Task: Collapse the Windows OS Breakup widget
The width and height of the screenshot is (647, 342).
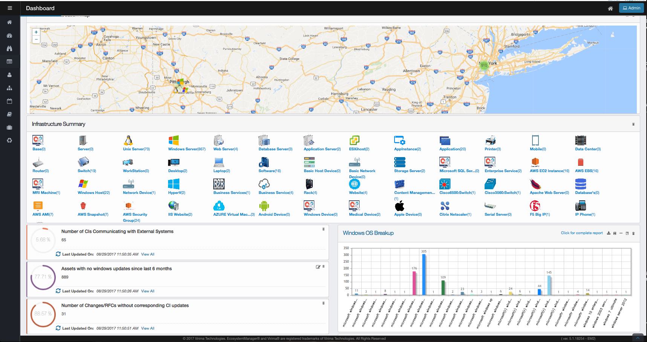Action: pos(620,233)
